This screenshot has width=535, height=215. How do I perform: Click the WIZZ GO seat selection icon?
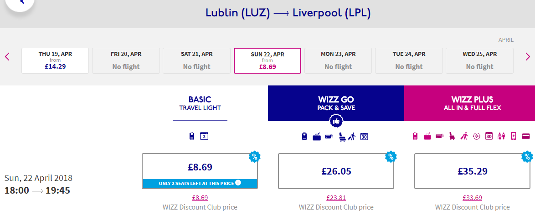342,136
